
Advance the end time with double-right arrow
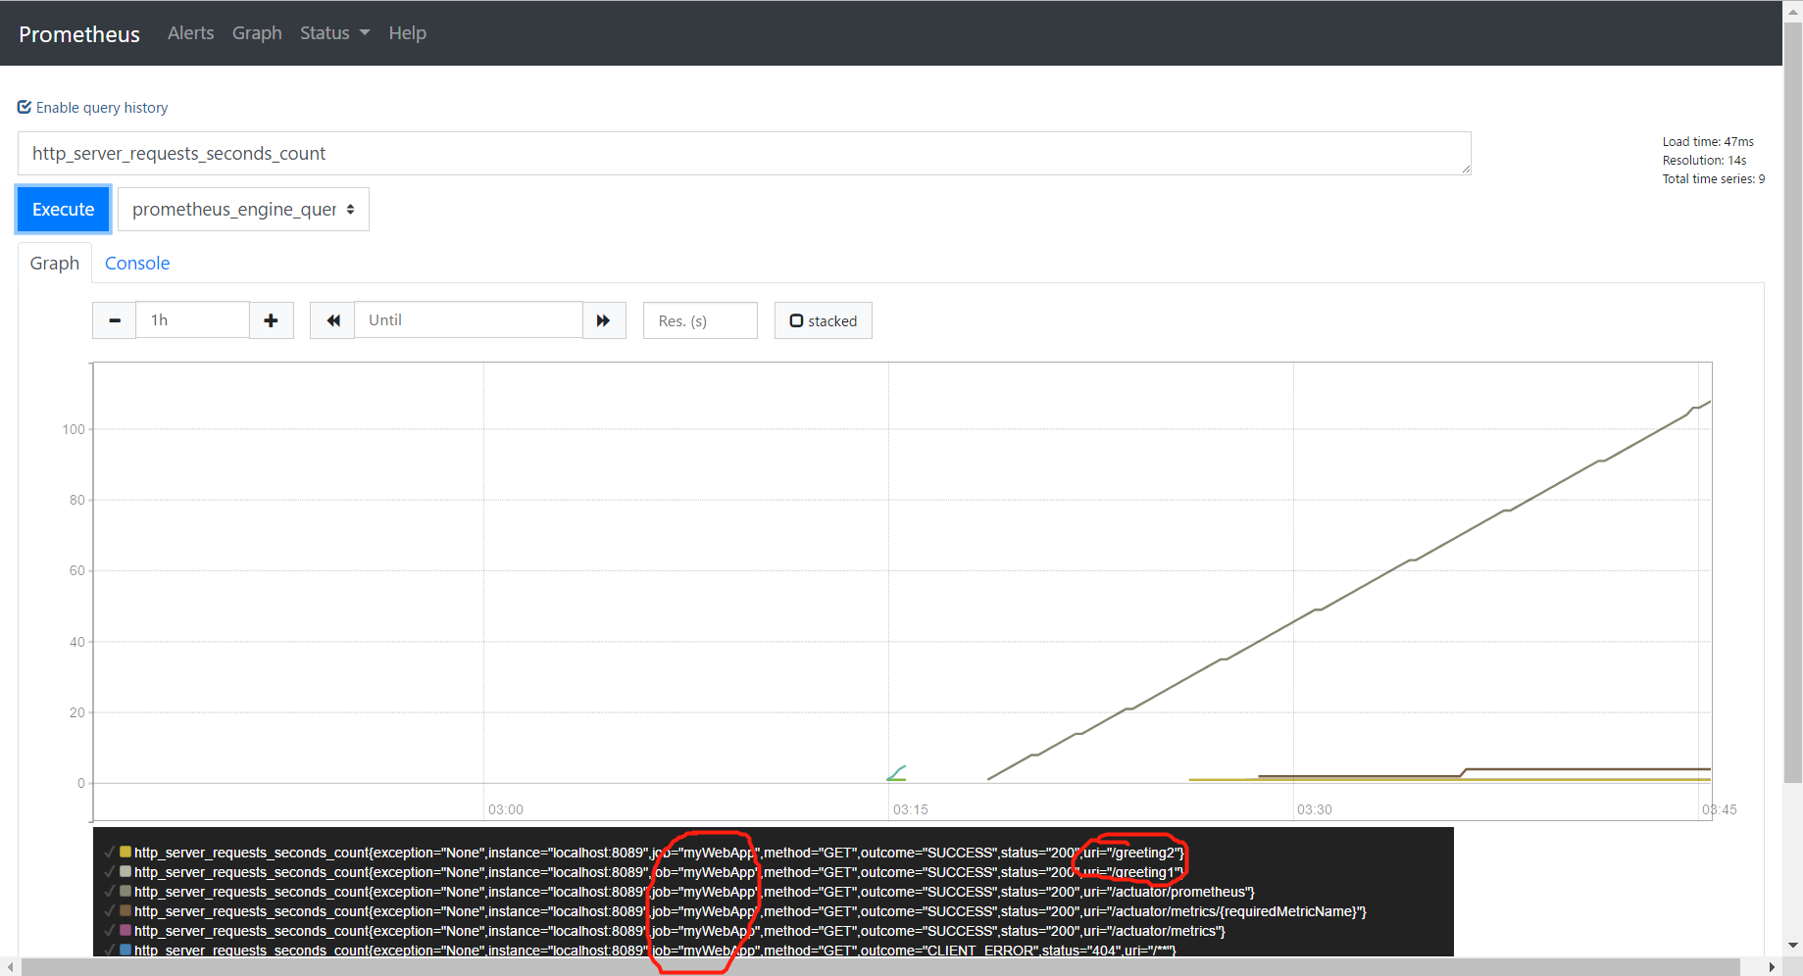coord(604,320)
